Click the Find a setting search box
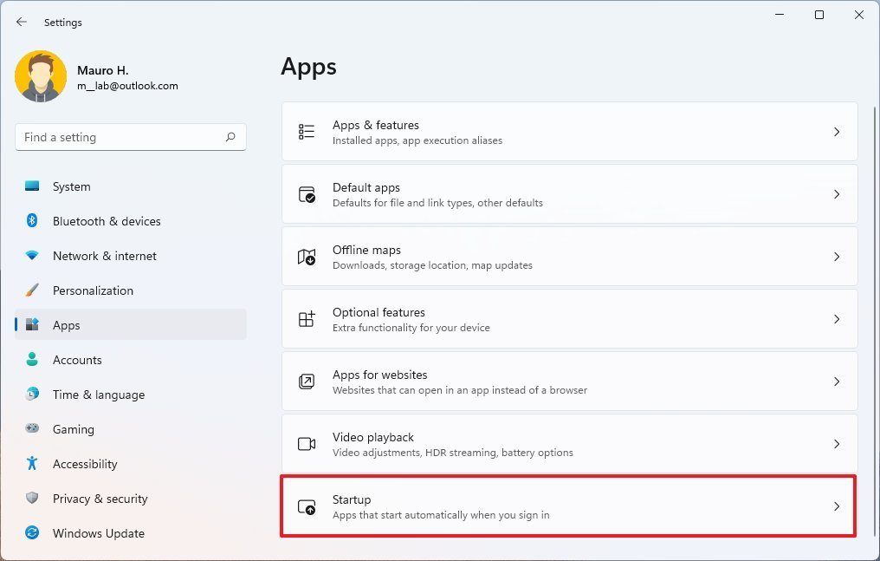The image size is (880, 561). (130, 137)
